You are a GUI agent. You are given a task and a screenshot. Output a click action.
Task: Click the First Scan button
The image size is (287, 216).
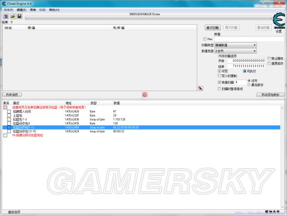tap(212, 28)
